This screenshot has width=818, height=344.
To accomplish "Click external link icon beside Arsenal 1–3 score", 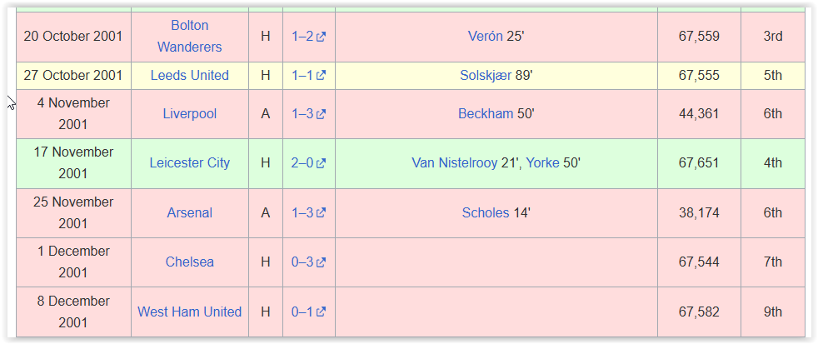I will tap(321, 213).
